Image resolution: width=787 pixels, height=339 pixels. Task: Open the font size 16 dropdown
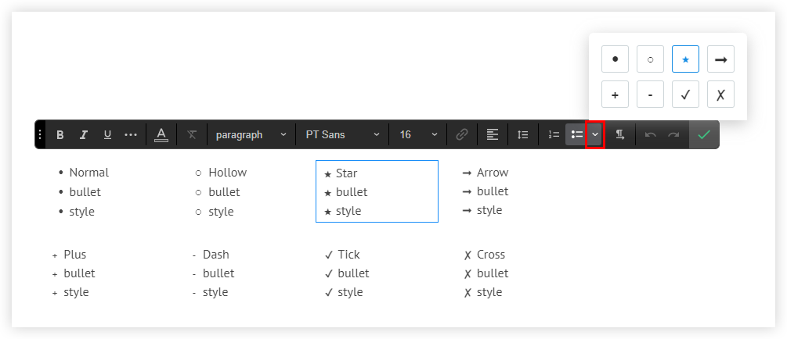tap(418, 134)
